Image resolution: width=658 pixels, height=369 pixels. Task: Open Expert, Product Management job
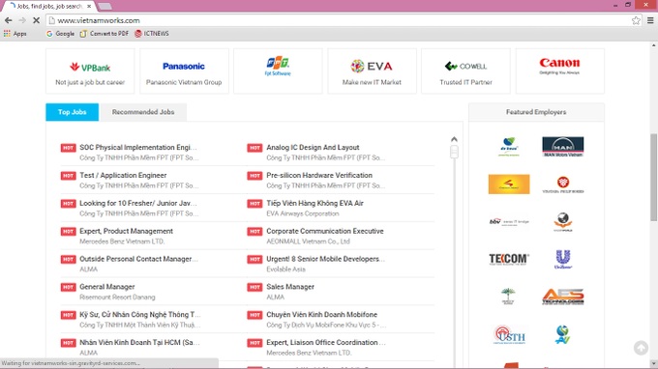[126, 231]
